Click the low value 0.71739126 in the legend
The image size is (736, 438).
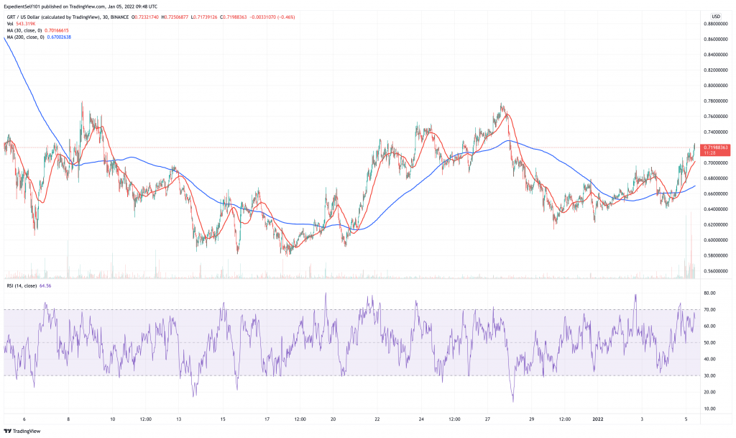click(203, 17)
